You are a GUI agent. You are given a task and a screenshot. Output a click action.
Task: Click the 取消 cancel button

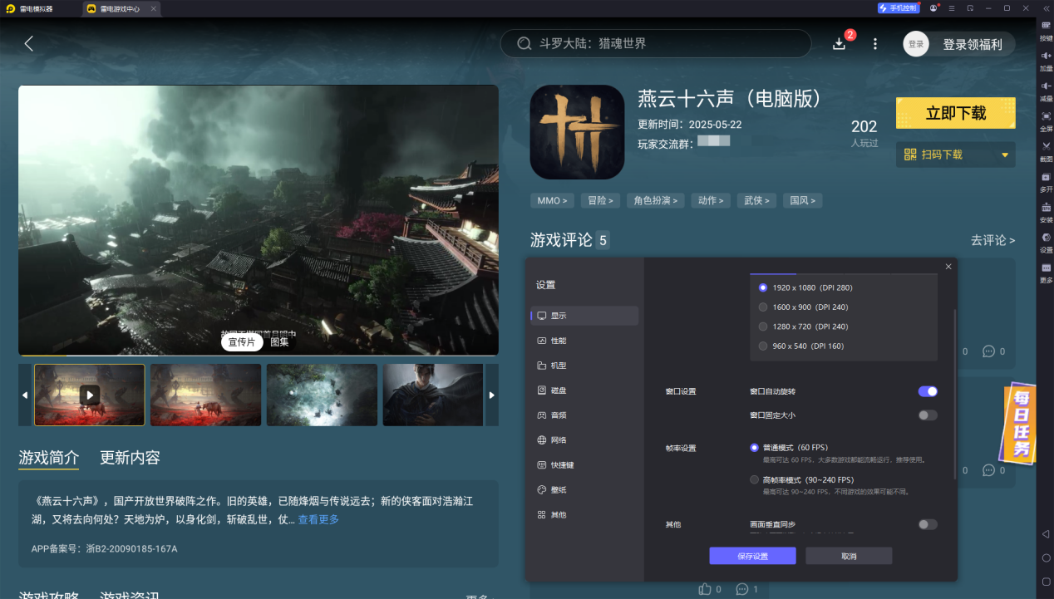tap(849, 556)
